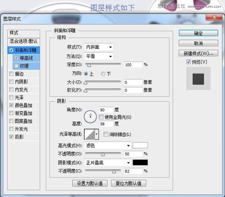Click the 深度 slider handle

[89, 65]
